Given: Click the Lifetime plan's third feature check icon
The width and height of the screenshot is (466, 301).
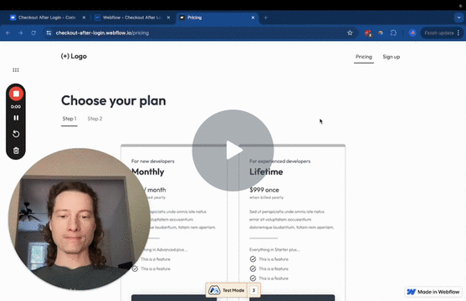Looking at the screenshot, I should click(253, 278).
